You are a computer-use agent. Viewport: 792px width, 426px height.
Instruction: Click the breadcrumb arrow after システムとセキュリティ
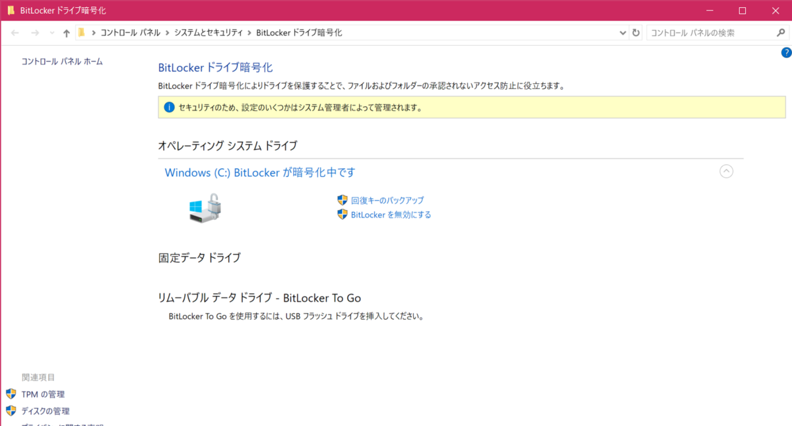click(x=249, y=33)
